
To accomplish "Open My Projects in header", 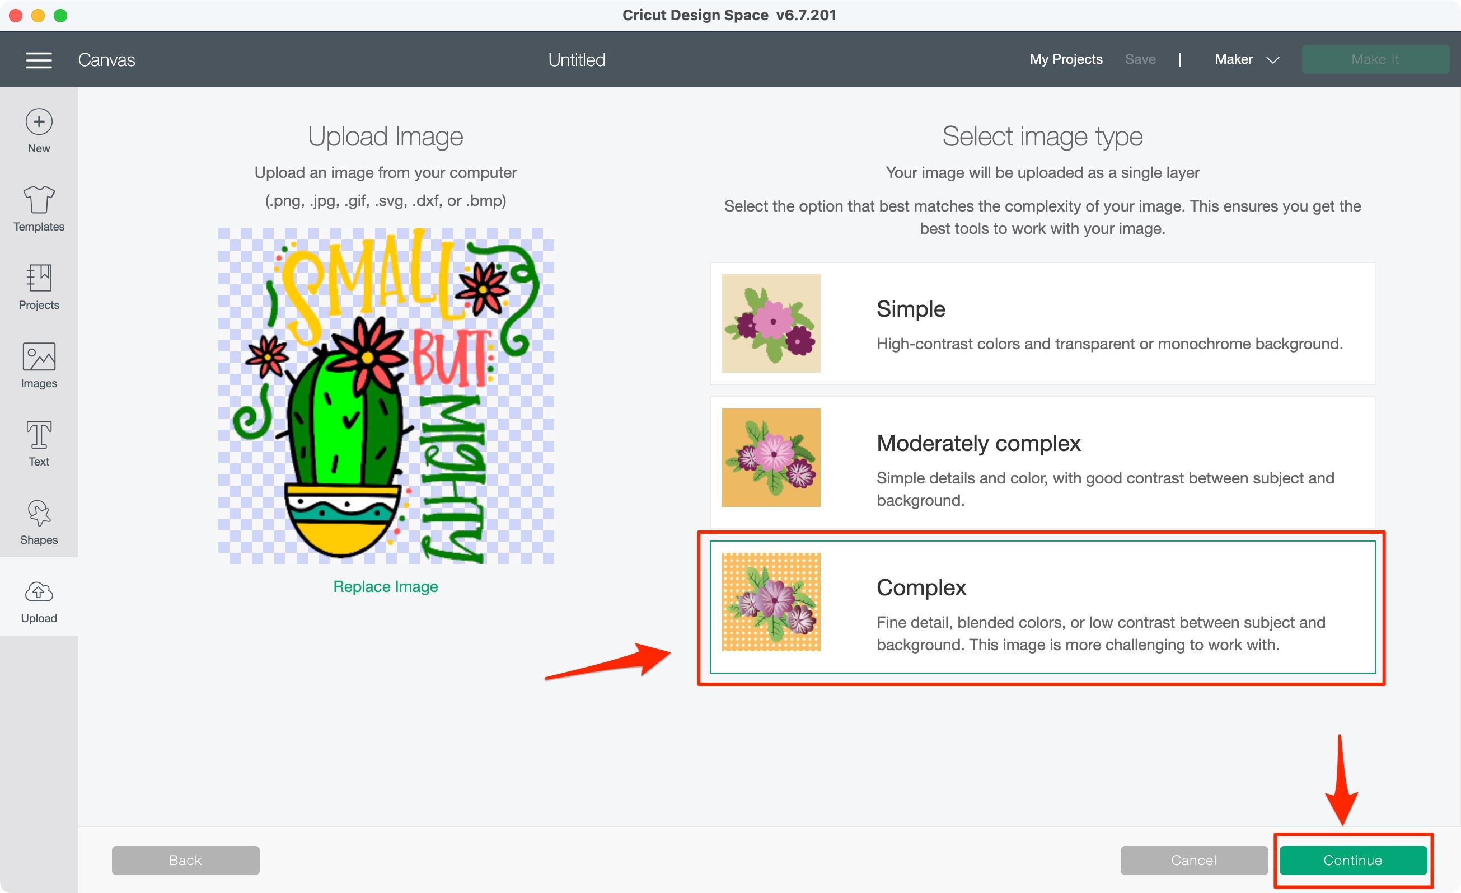I will coord(1065,59).
